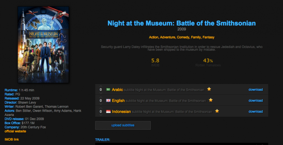Upvote the Indonesian subtitle entry

[x=101, y=108]
